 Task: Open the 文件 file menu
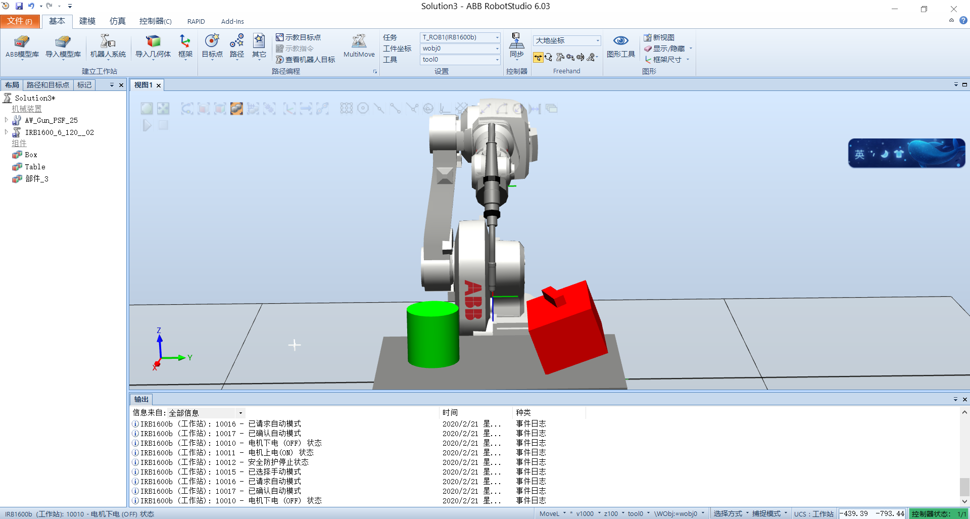(x=20, y=21)
